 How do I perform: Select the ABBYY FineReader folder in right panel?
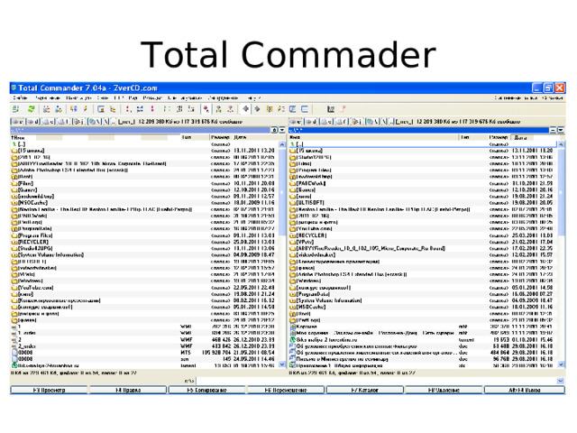click(423, 249)
